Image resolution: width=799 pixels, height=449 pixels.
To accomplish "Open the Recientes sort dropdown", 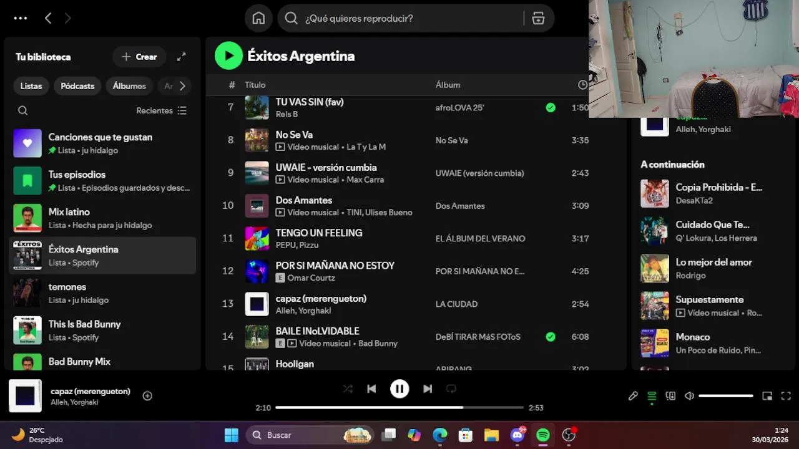I will click(161, 110).
